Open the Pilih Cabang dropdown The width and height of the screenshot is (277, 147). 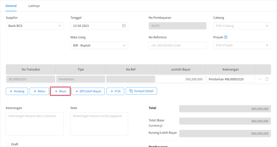tap(242, 26)
